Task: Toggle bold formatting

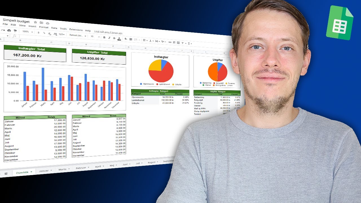Action: coord(104,37)
